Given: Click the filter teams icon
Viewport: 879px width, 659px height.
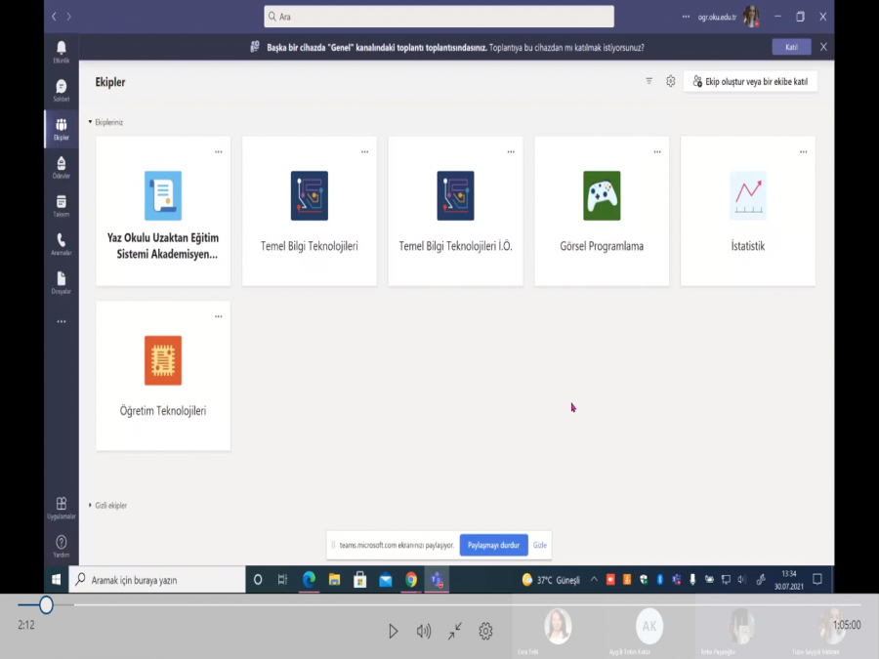Looking at the screenshot, I should pyautogui.click(x=649, y=81).
